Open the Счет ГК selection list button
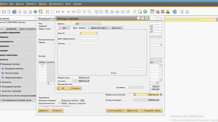218x122 pixels. (x=97, y=33)
